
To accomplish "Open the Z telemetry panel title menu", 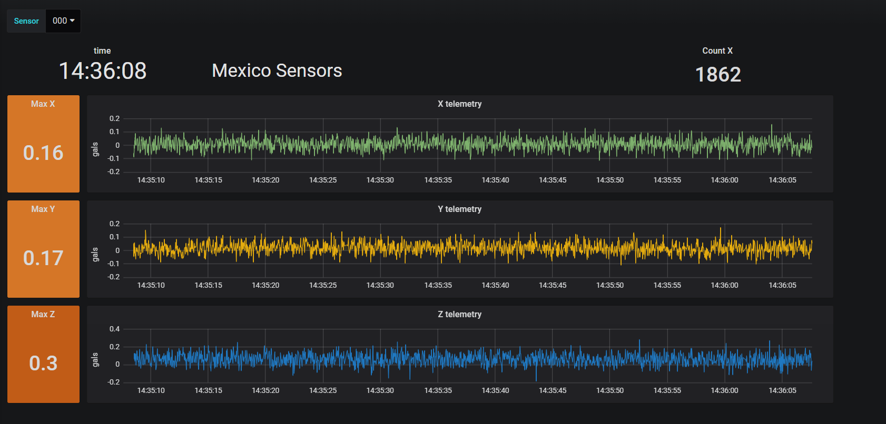I will coord(459,314).
